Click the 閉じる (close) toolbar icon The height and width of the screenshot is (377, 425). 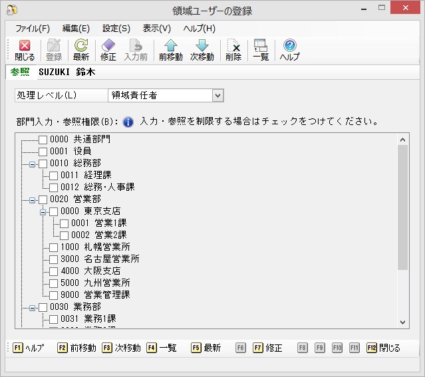tap(25, 46)
